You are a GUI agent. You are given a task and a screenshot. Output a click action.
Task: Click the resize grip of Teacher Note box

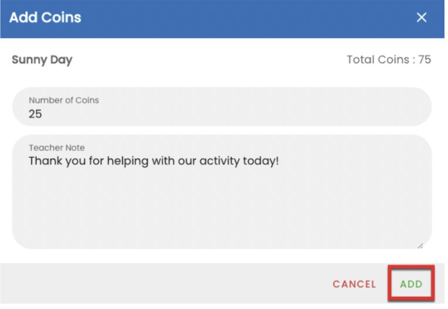click(420, 246)
